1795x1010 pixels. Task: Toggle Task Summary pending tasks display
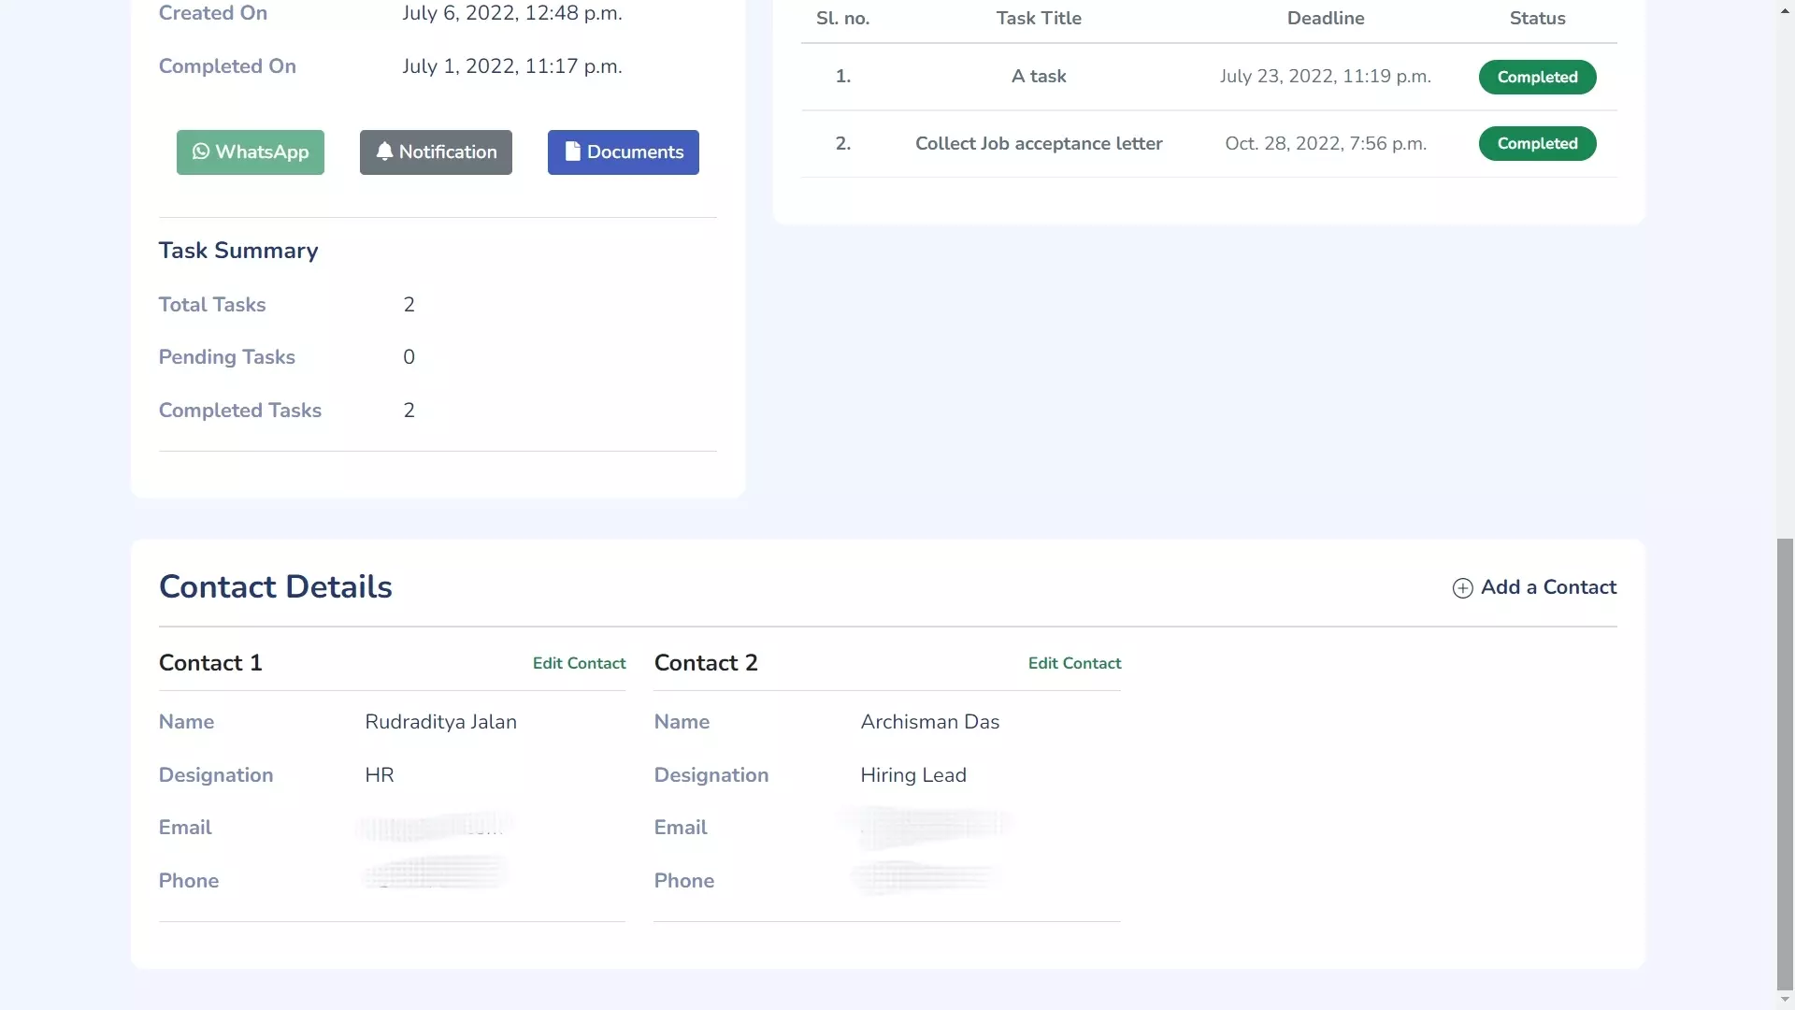[x=225, y=356]
